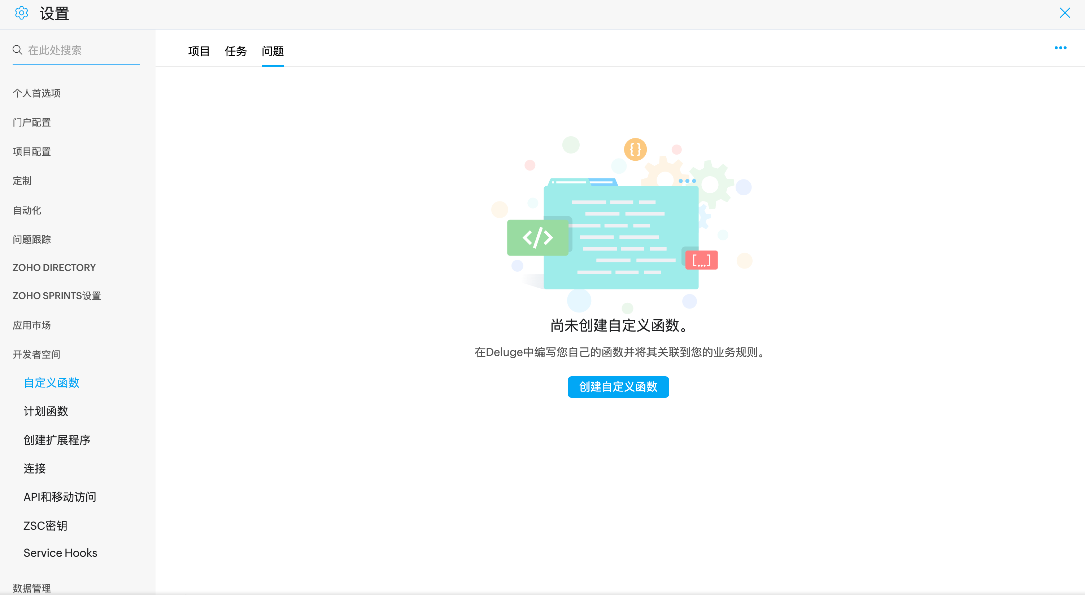Select the 问题 tab

coord(273,51)
